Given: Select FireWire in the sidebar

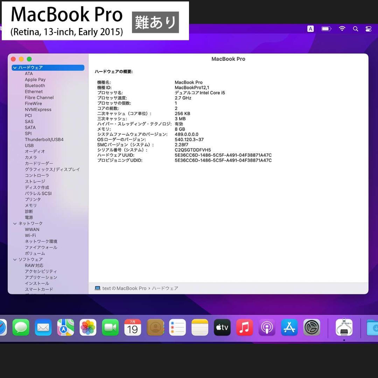Looking at the screenshot, I should 33,104.
